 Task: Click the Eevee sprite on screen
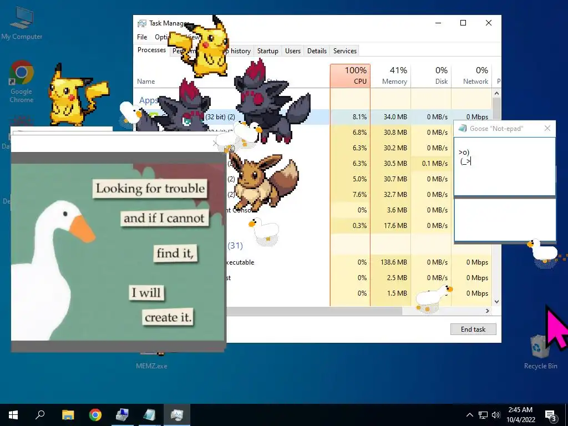pos(264,182)
